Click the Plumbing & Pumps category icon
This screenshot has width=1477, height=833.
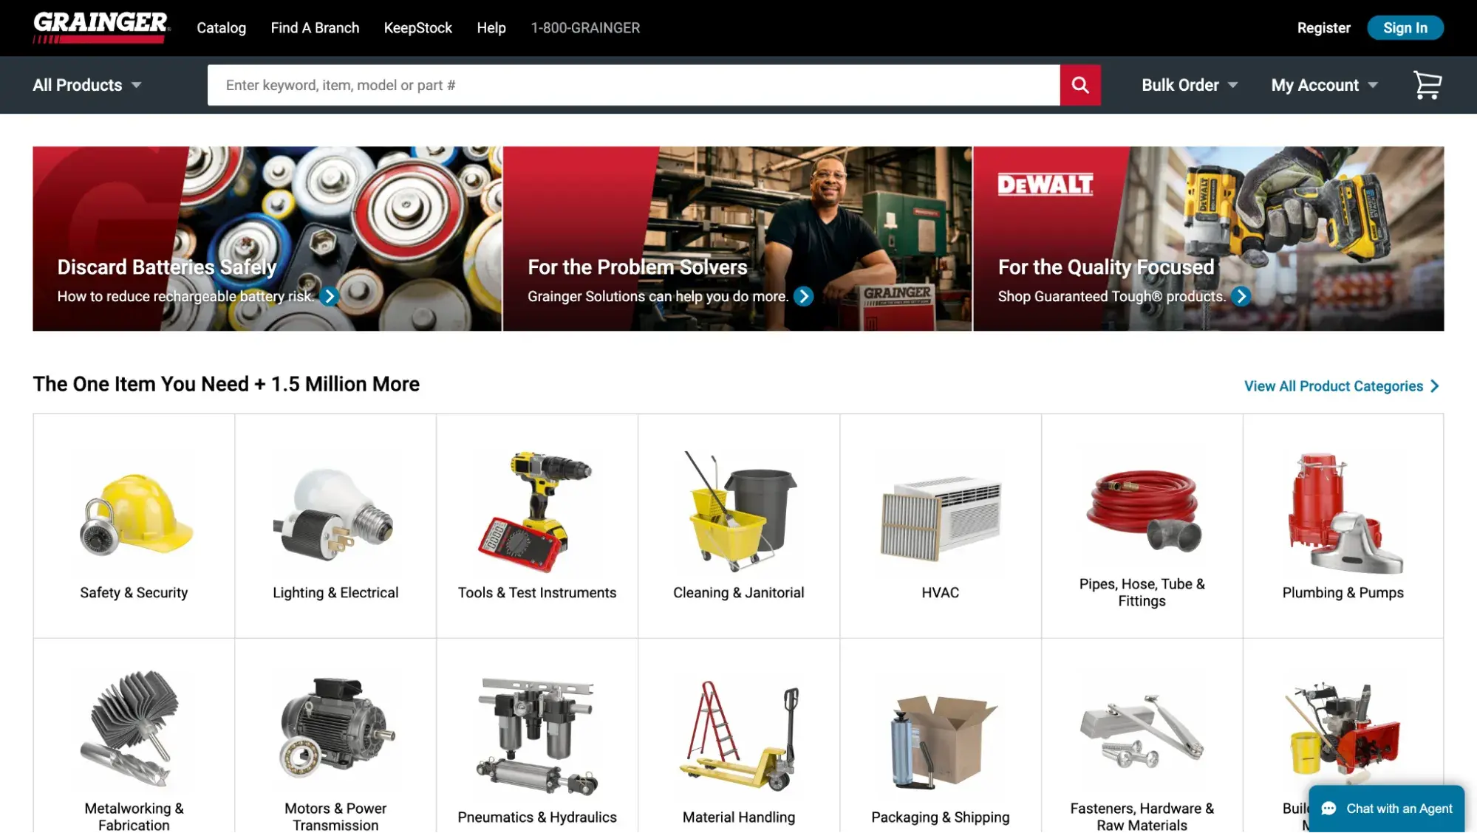click(1342, 511)
